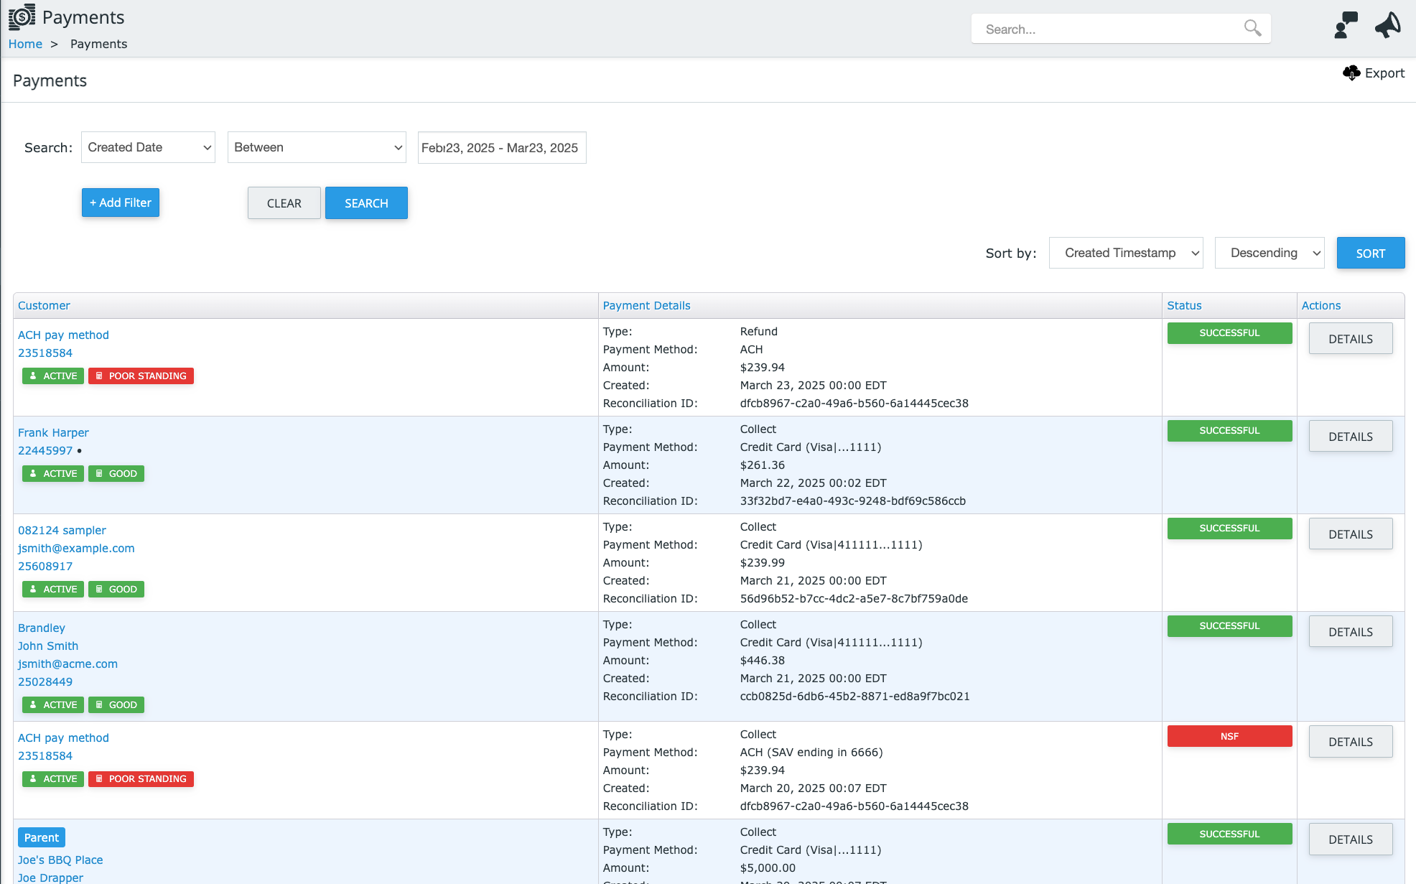Open DETAILS for Frank Harper's $261.36 payment
This screenshot has height=884, width=1416.
point(1351,437)
